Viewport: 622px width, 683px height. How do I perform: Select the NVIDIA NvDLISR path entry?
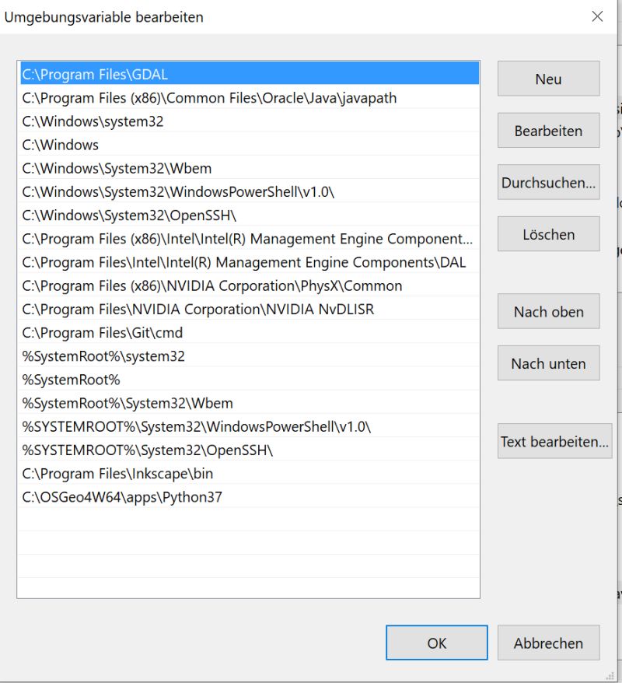point(250,310)
